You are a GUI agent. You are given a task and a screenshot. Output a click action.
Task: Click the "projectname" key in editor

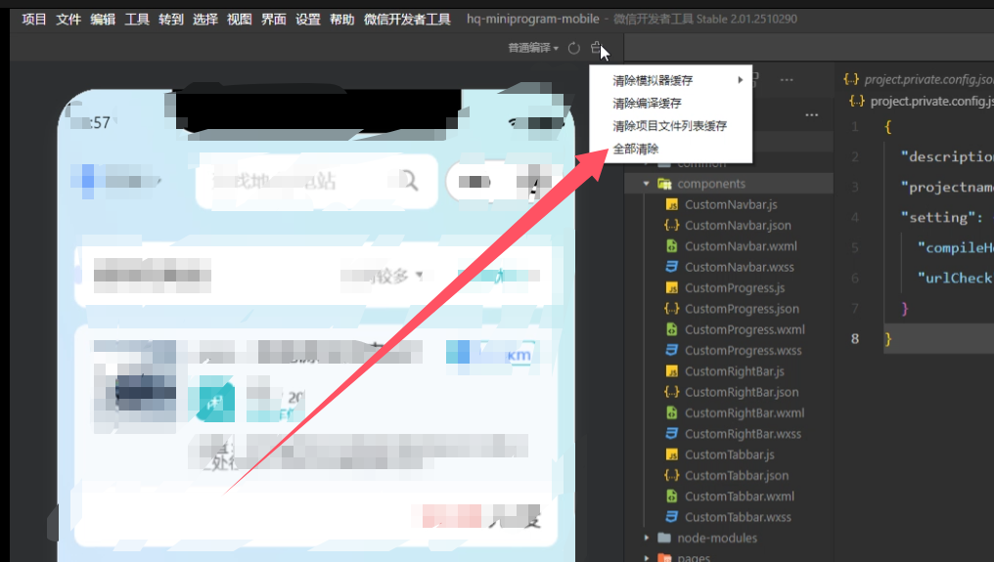click(x=947, y=187)
